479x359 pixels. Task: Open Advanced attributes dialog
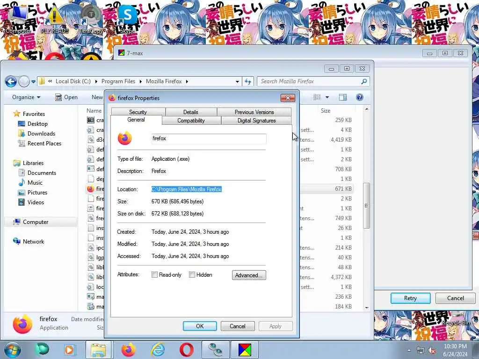coord(249,275)
